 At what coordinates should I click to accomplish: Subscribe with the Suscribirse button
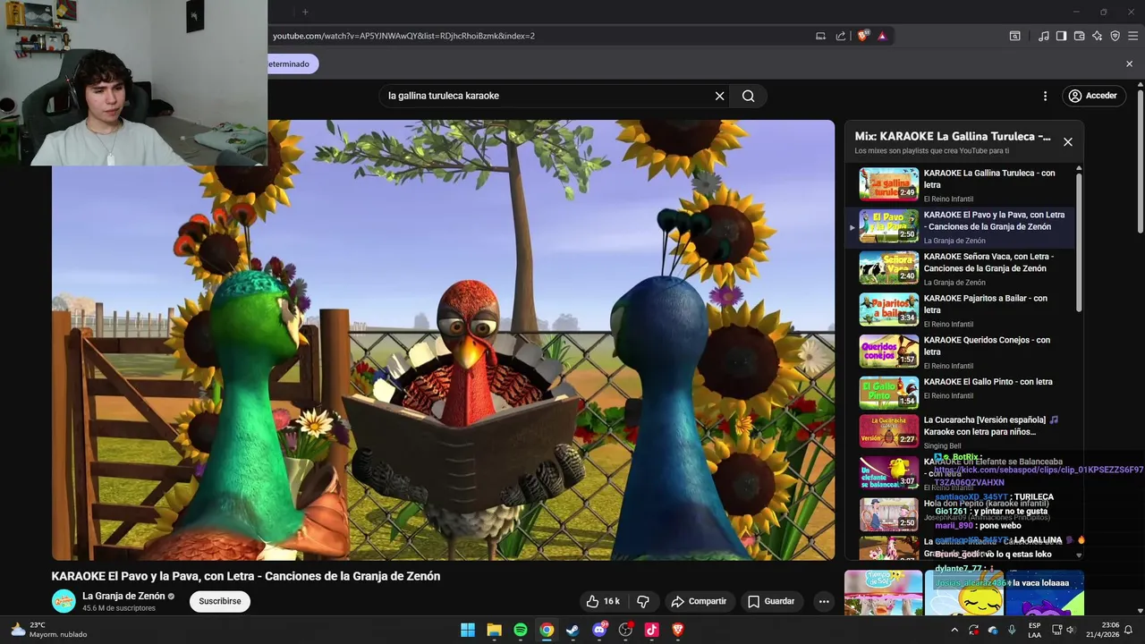(x=220, y=601)
